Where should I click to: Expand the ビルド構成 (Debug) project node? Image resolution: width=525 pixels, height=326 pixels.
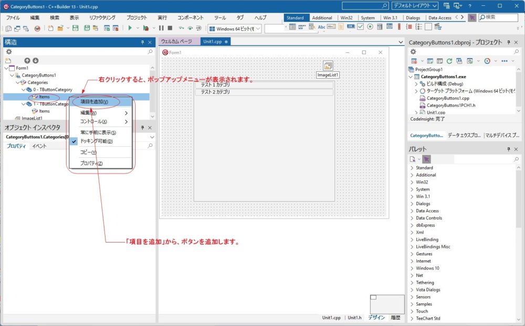click(416, 84)
